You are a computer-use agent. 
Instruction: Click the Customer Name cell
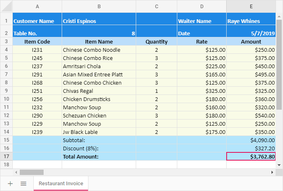[x=37, y=21]
